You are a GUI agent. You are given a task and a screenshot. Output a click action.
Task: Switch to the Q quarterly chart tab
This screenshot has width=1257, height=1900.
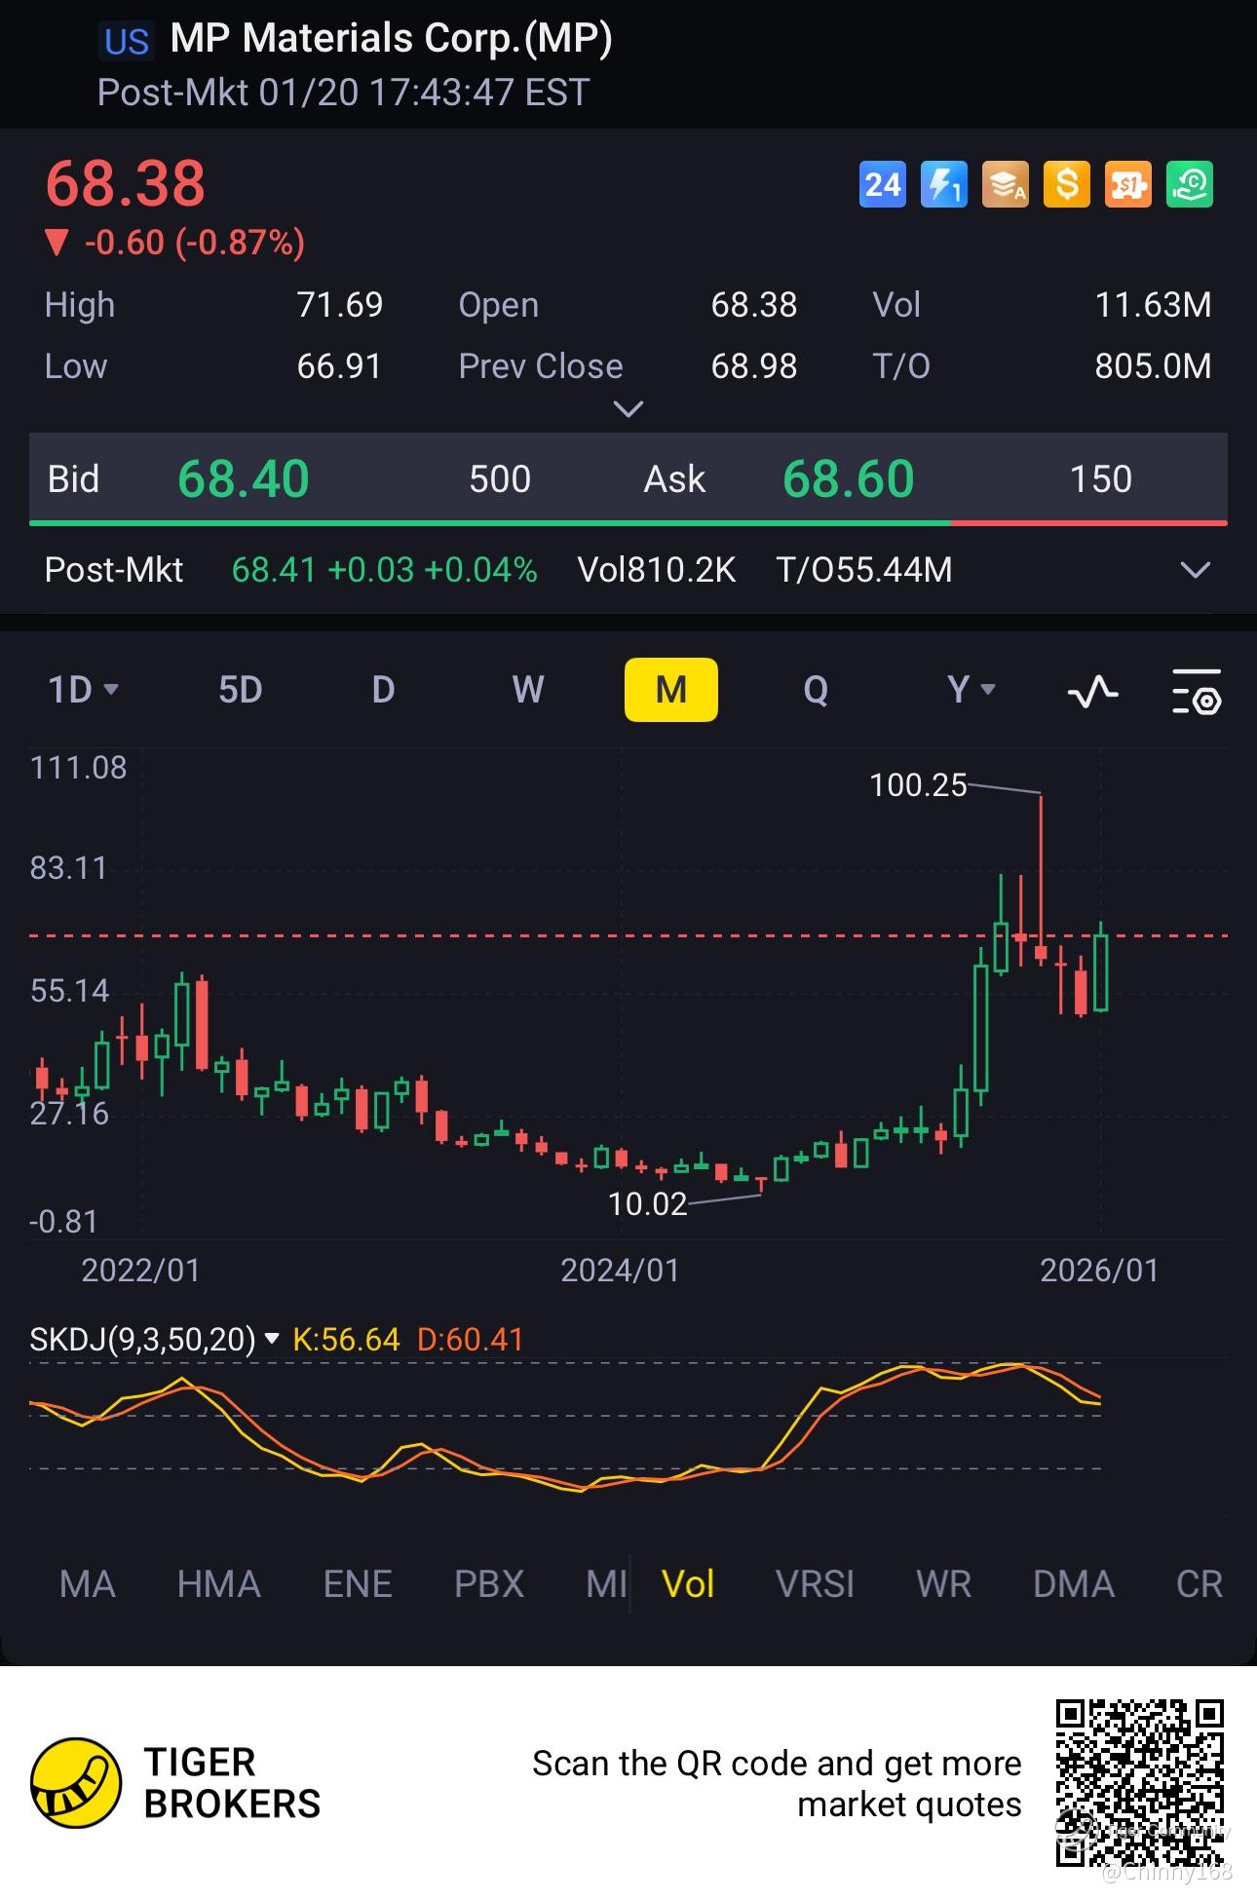(x=816, y=690)
